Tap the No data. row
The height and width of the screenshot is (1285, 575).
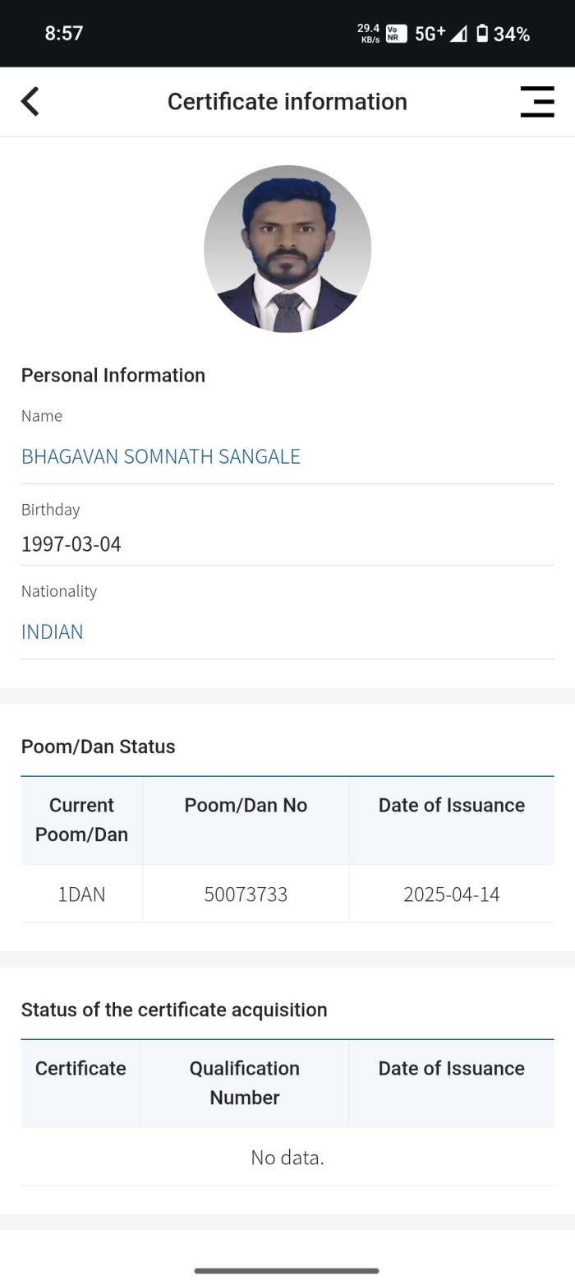coord(287,1158)
